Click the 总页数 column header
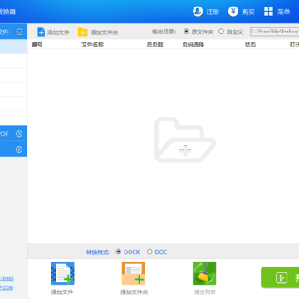 point(154,44)
